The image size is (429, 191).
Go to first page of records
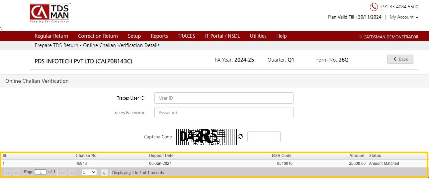click(8, 172)
